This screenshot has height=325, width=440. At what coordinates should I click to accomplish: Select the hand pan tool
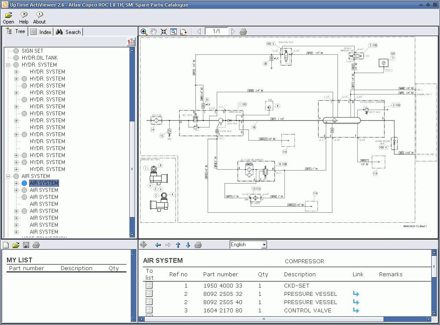click(x=153, y=32)
